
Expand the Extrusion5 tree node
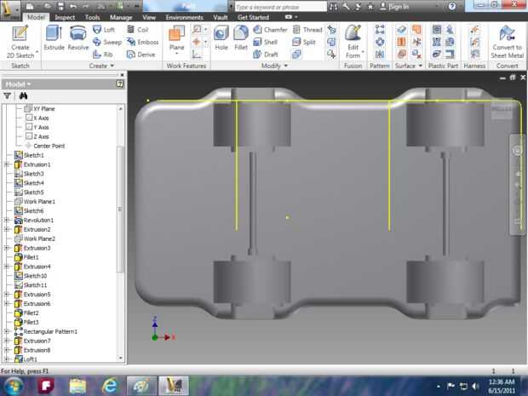click(x=7, y=295)
